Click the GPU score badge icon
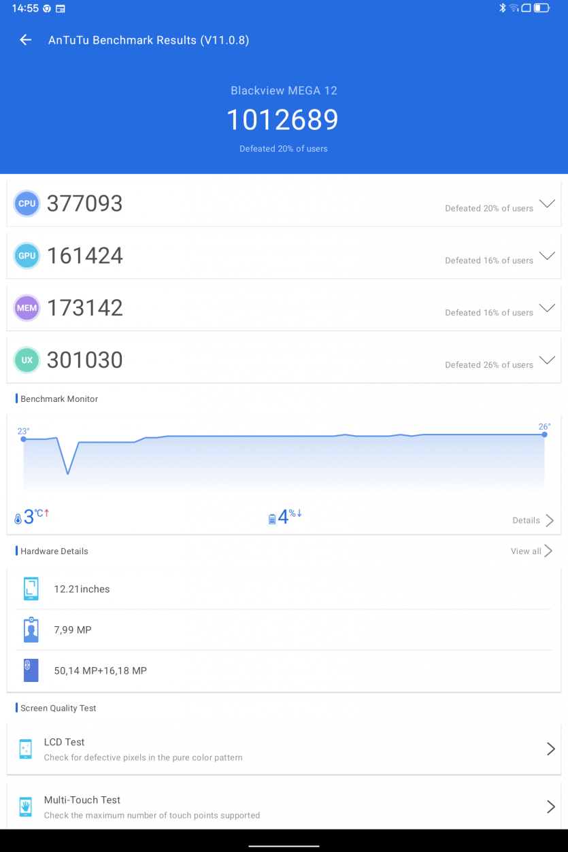The width and height of the screenshot is (568, 852). 27,256
